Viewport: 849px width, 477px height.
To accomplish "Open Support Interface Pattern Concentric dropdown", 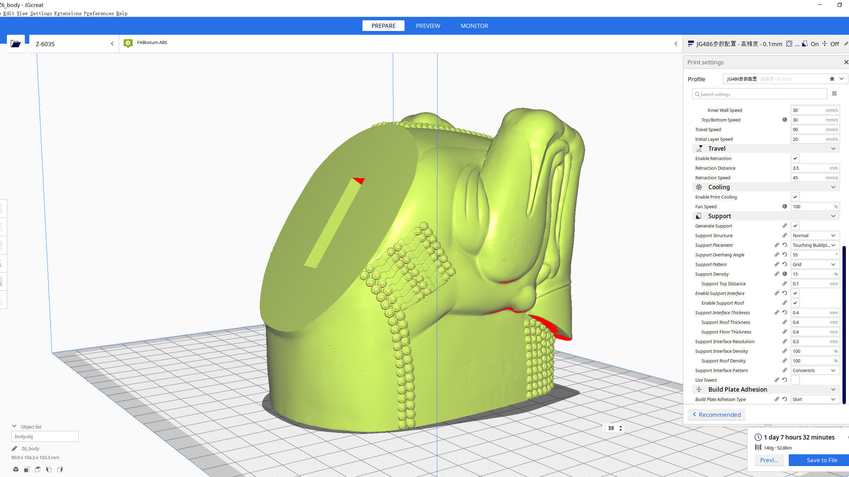I will [815, 370].
